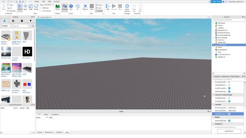246x138 pixels.
Task: Toggle UserEmotesEnabled checkbox
Action: [229, 92]
